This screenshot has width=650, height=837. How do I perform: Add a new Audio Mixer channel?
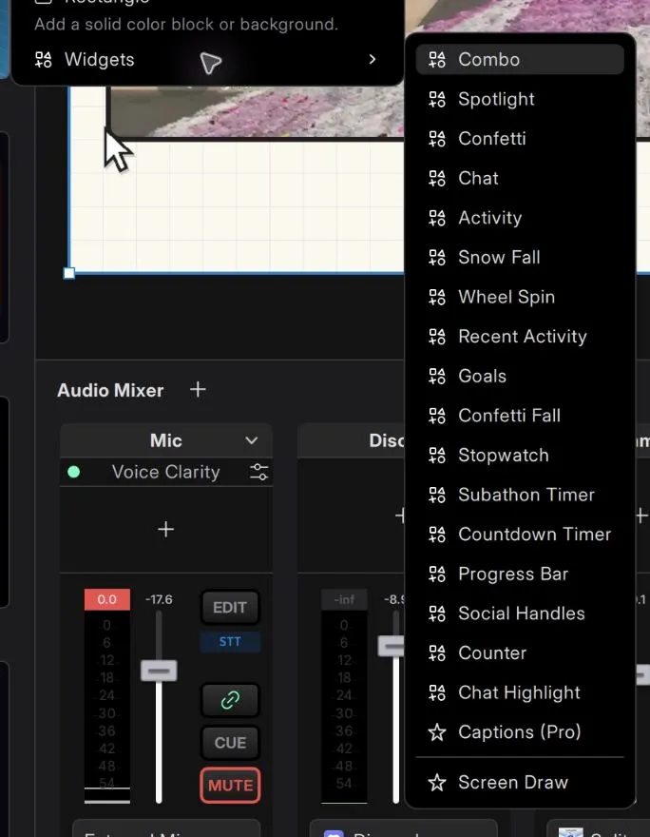click(198, 390)
